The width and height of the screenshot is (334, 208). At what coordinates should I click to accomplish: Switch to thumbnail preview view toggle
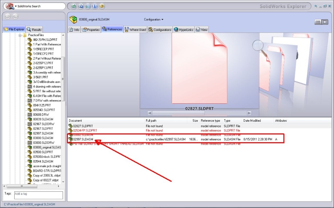[325, 22]
